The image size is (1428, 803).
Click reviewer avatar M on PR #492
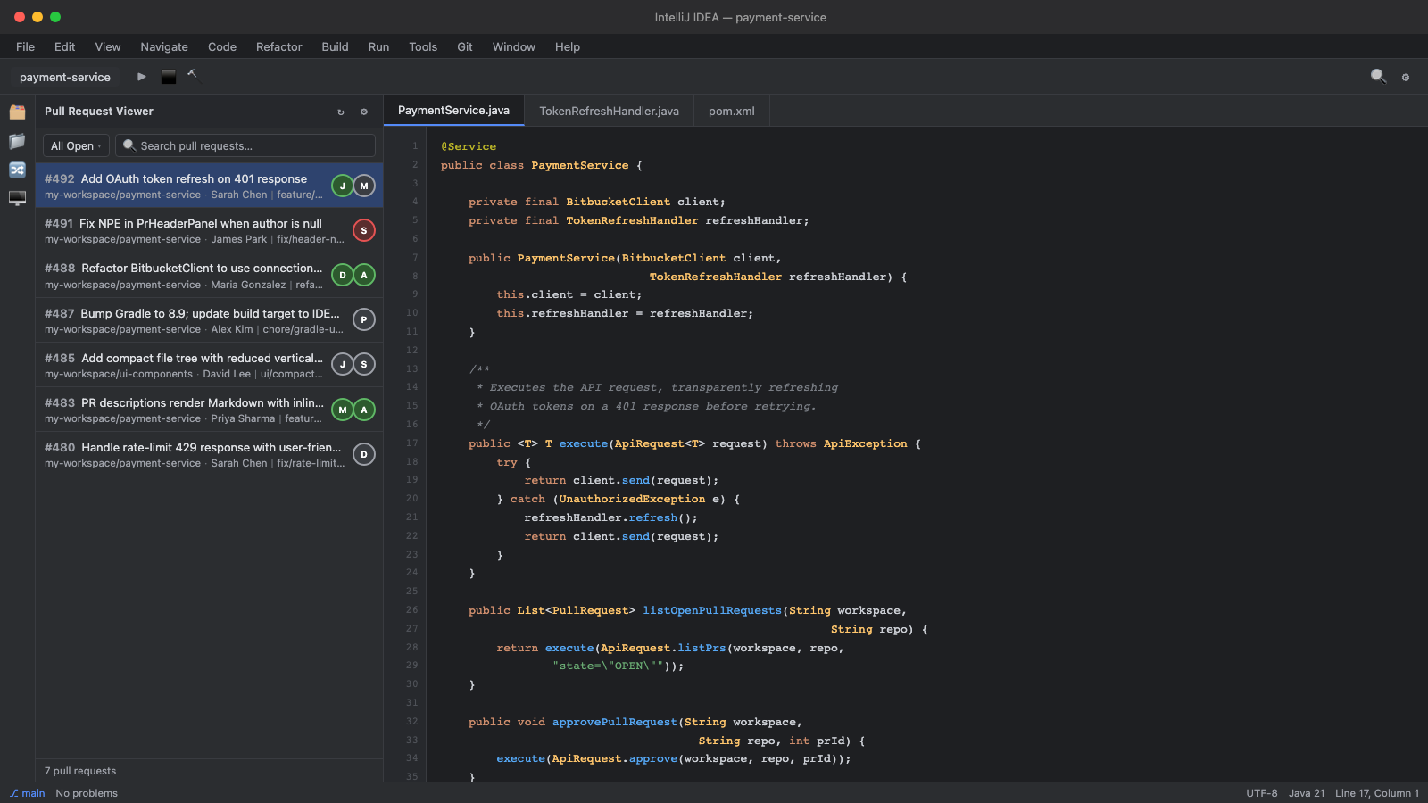(x=364, y=186)
